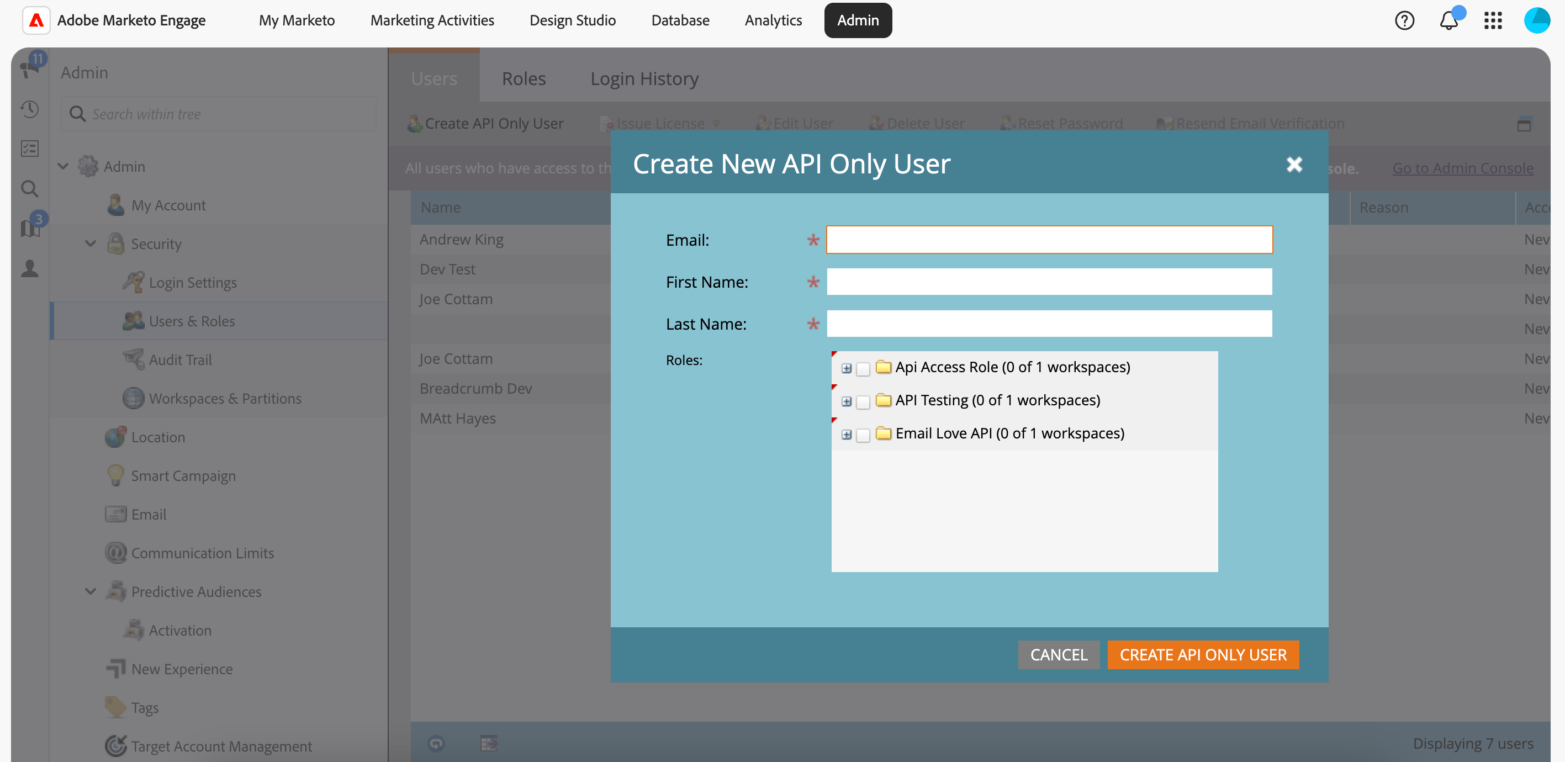Switch to the Users tab
The height and width of the screenshot is (762, 1565).
point(434,78)
